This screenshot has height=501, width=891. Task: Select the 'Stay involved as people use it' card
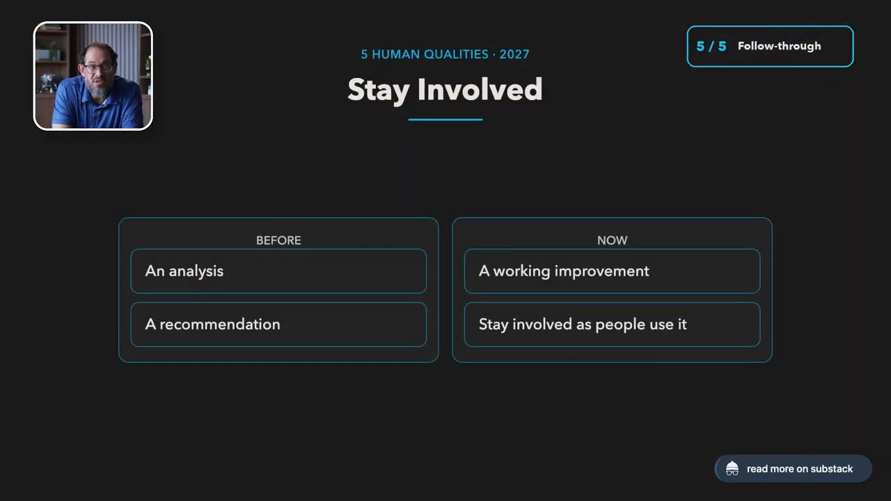coord(612,324)
